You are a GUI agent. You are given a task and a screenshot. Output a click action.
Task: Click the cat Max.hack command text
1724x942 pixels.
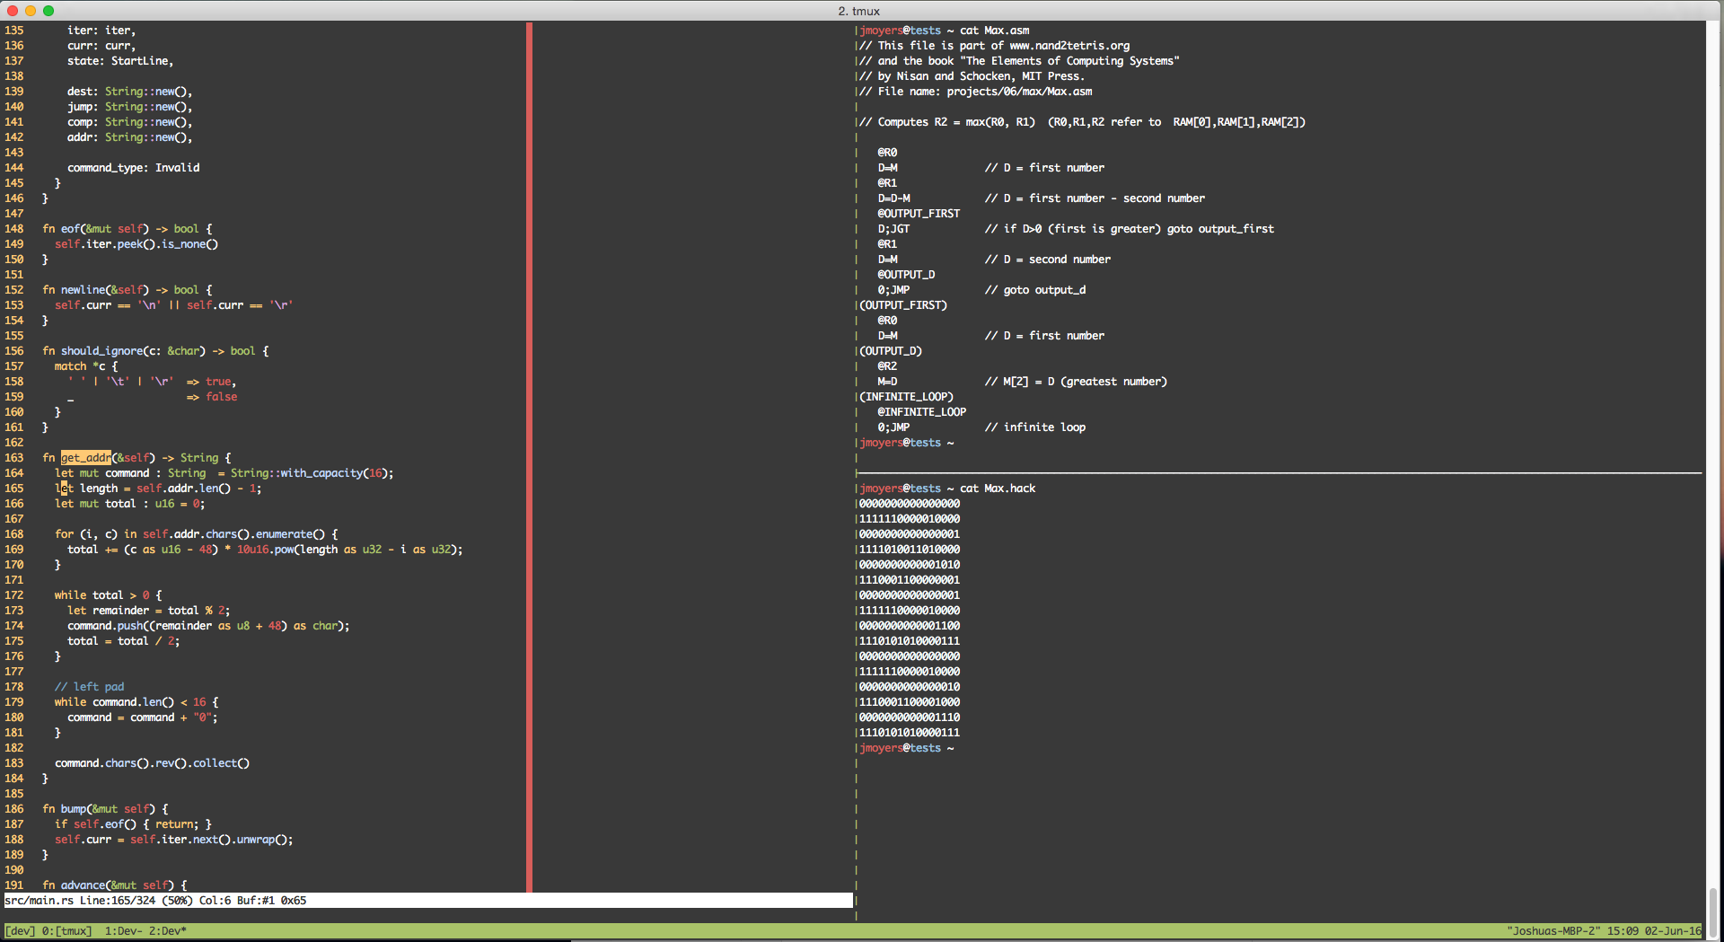point(997,488)
